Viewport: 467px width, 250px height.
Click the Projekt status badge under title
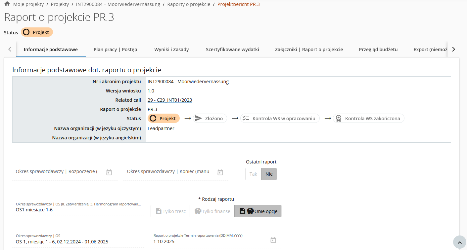37,32
